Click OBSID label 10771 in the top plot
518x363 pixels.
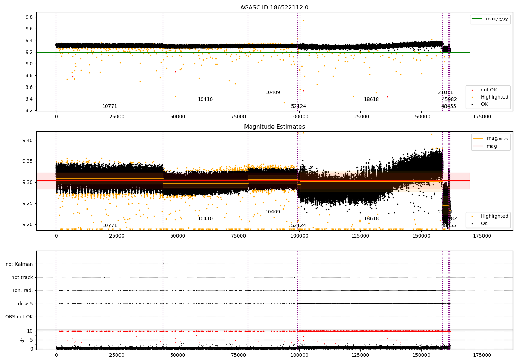[109, 106]
